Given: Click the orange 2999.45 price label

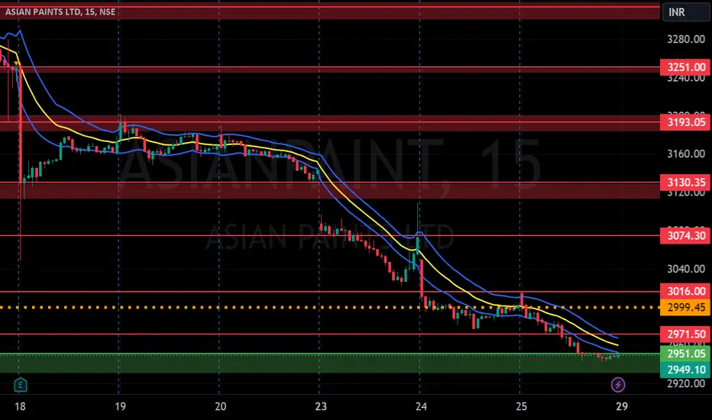Looking at the screenshot, I should (686, 308).
